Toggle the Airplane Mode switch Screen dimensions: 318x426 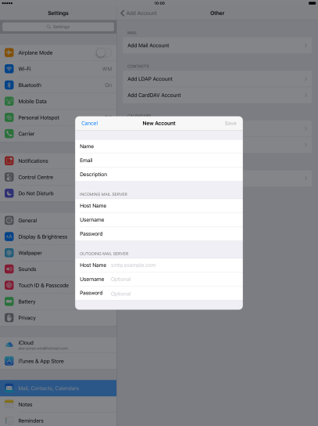point(104,52)
